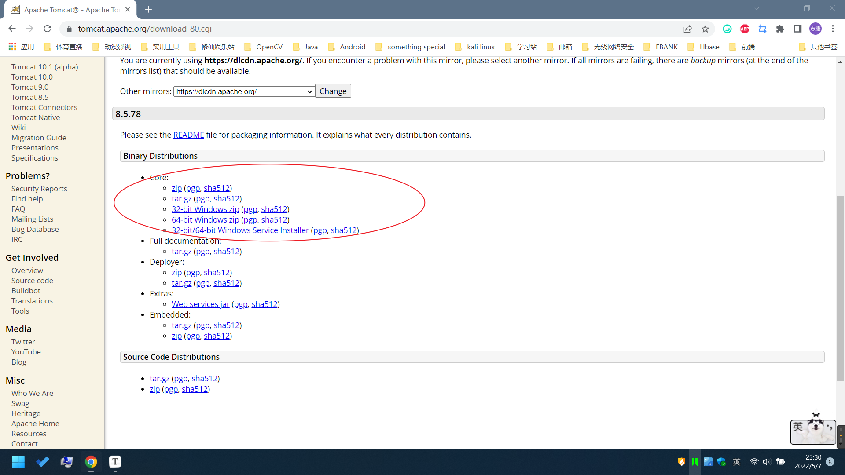This screenshot has height=475, width=845.
Task: View site information lock icon
Action: (x=69, y=29)
